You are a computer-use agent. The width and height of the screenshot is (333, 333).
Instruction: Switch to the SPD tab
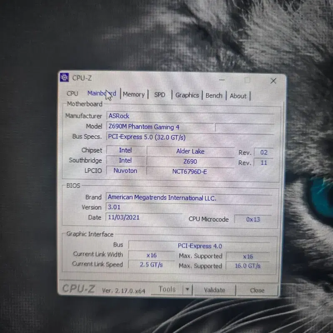click(x=160, y=95)
